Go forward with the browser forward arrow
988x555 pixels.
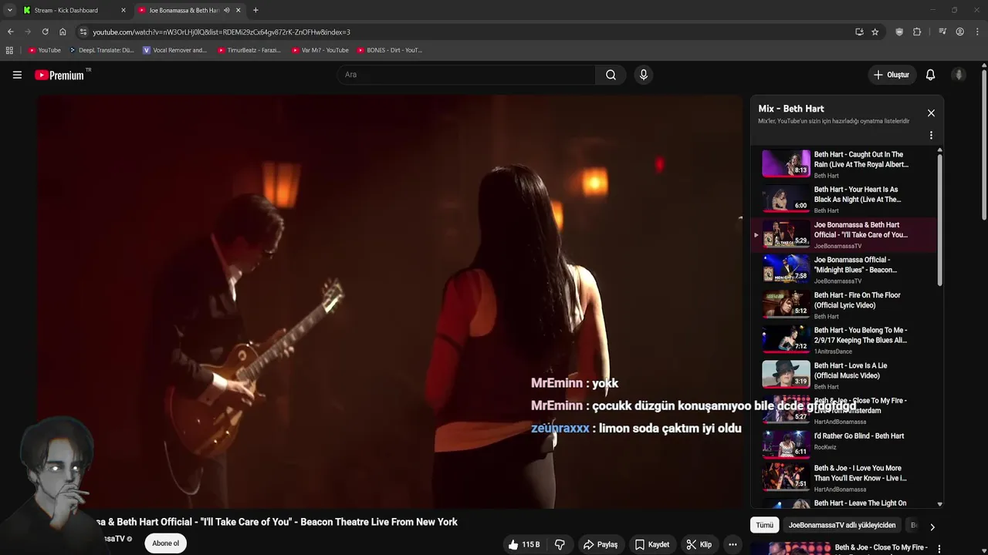coord(28,32)
